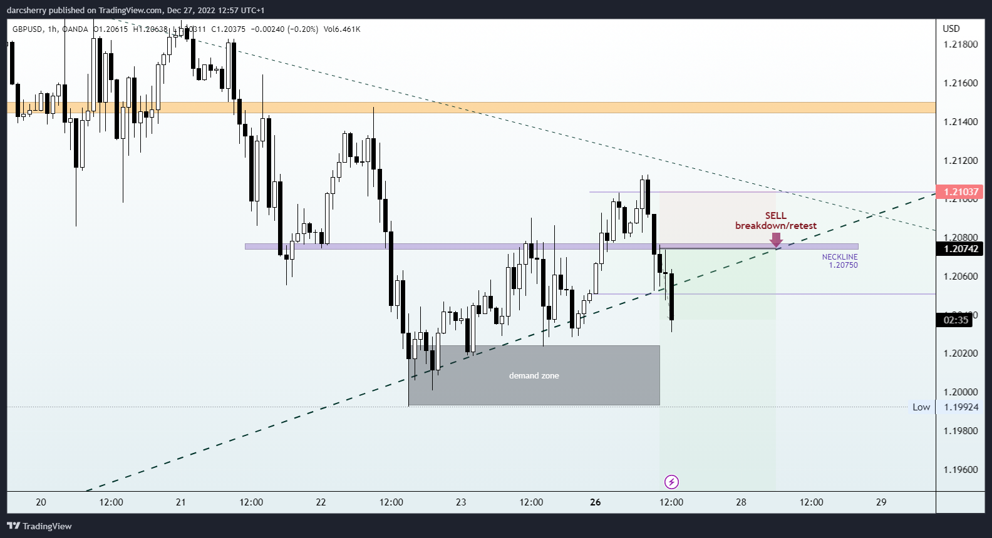Click the Low 1.19924 price label

(945, 407)
